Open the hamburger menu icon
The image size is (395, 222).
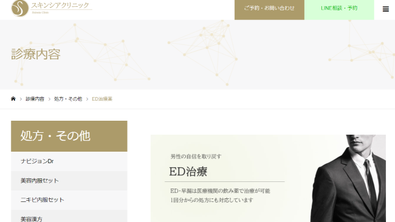385,9
